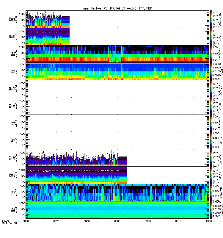The image size is (223, 238).
Task: Click the 'thd fff 32 edc34' panel label
Action: point(13,88)
